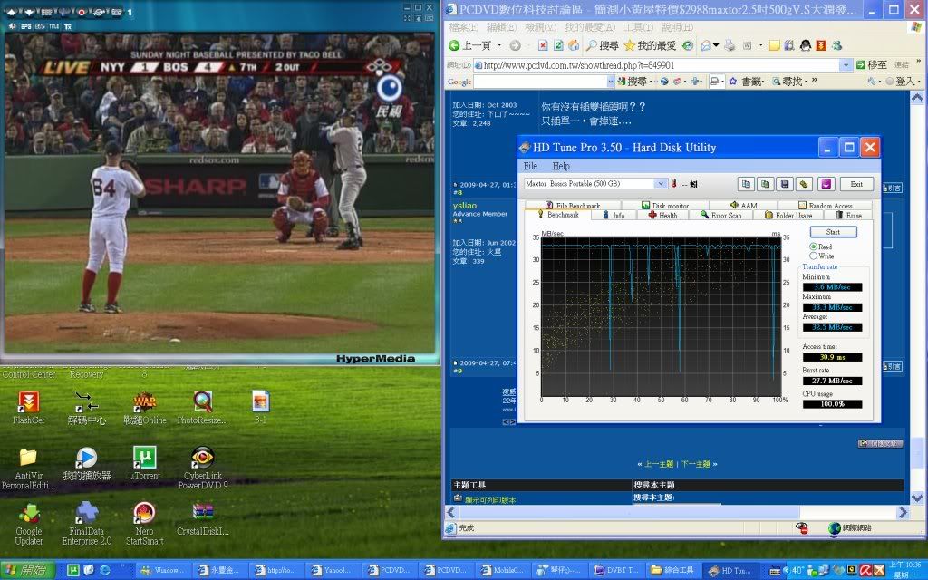
Task: Select the Write radio button in HD Tune
Action: coord(813,256)
